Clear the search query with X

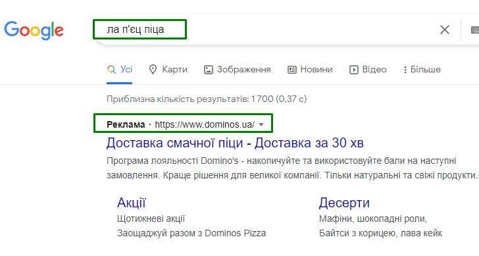(445, 30)
